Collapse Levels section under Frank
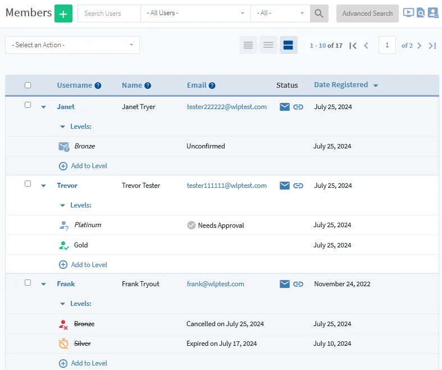 [x=62, y=304]
